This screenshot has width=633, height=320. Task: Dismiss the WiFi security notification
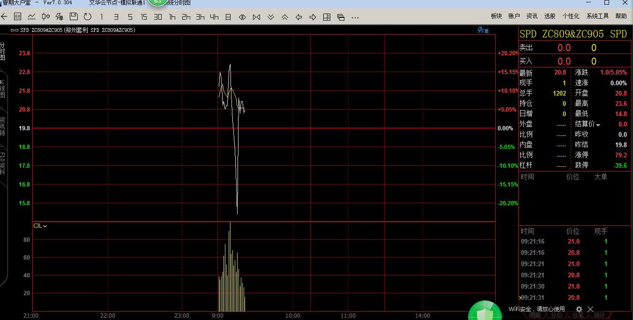[x=590, y=309]
